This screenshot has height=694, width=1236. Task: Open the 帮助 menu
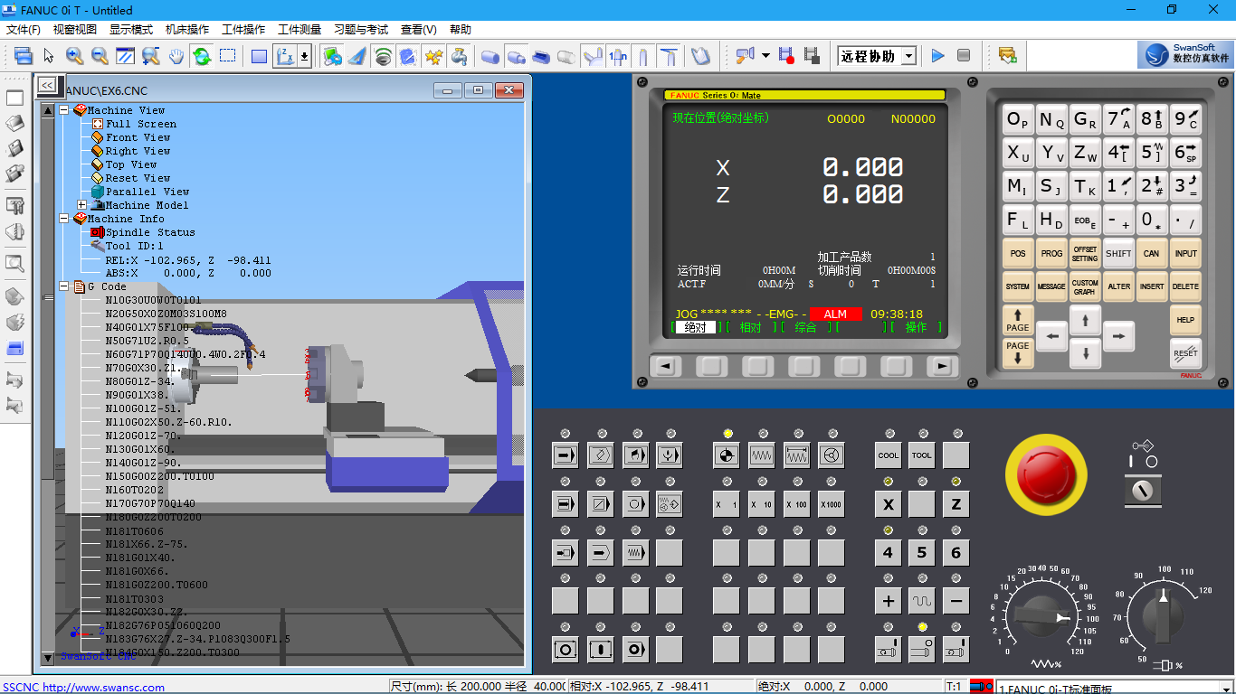point(460,30)
